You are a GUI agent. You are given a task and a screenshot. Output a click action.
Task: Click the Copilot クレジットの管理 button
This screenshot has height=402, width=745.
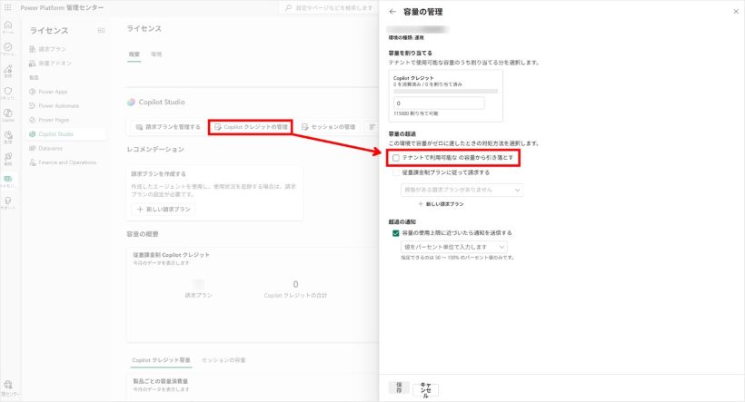251,127
